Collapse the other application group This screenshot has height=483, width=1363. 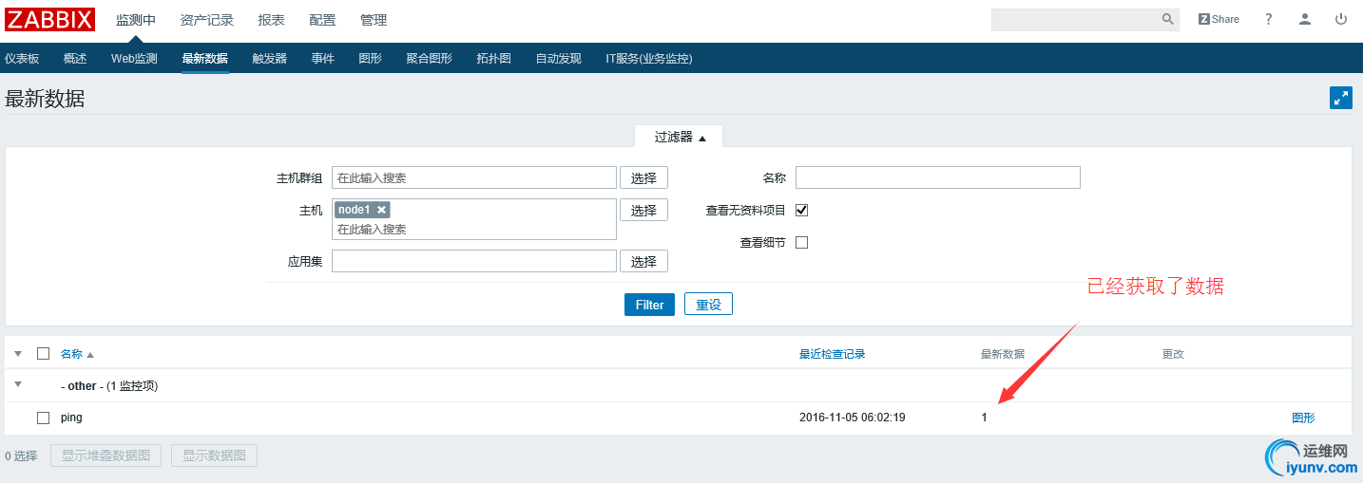click(x=18, y=384)
